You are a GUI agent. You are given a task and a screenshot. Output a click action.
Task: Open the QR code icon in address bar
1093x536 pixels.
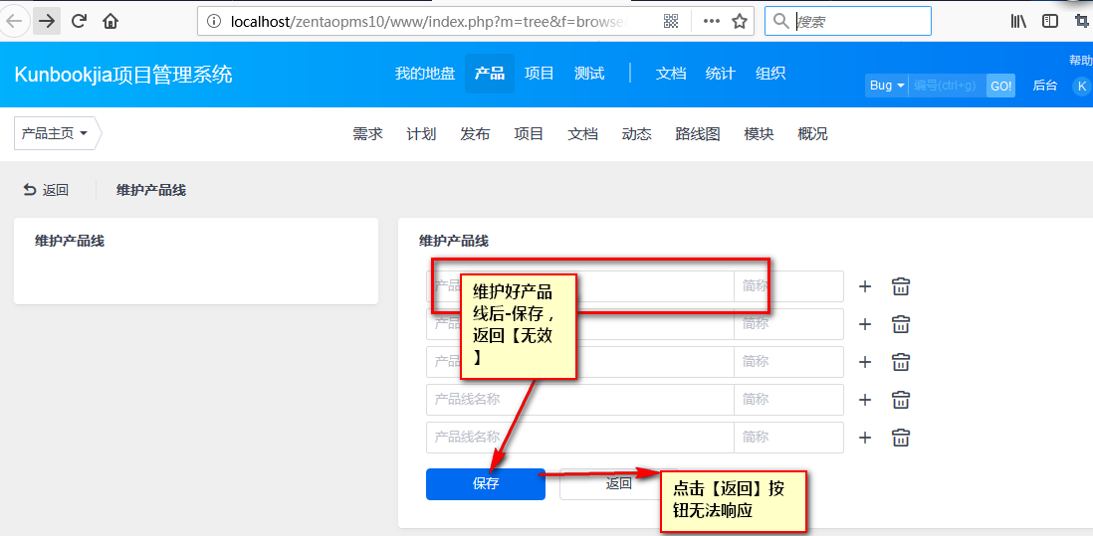pyautogui.click(x=671, y=22)
